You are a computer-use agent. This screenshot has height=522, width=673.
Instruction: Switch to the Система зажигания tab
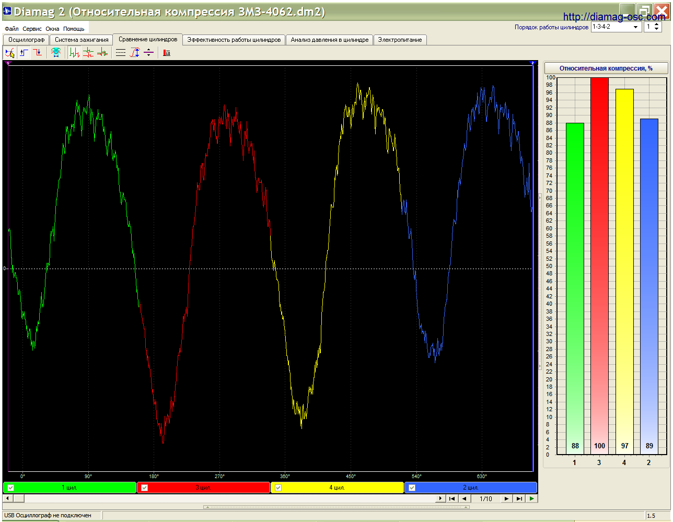tap(82, 40)
